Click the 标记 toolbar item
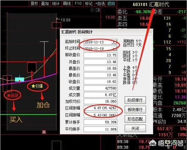187x150 pixels. tap(89, 3)
